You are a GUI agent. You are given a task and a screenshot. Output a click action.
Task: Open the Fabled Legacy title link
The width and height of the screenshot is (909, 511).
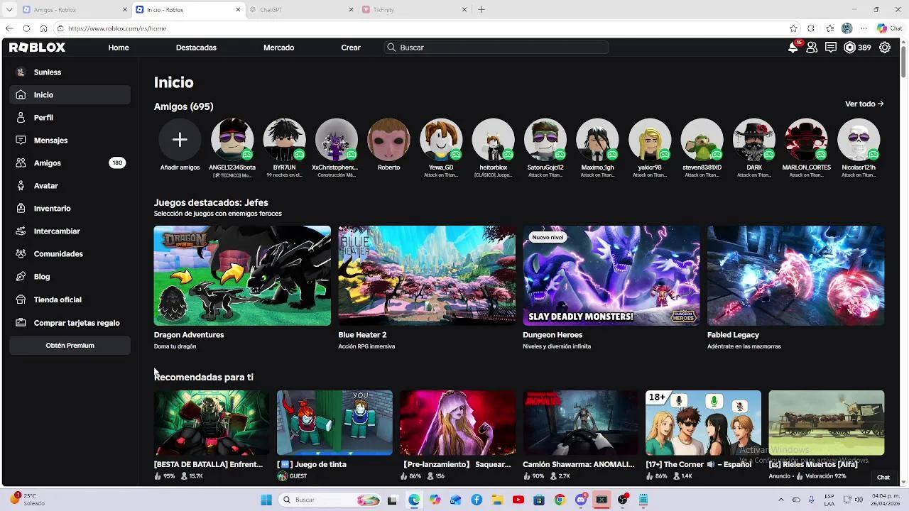[x=733, y=335]
